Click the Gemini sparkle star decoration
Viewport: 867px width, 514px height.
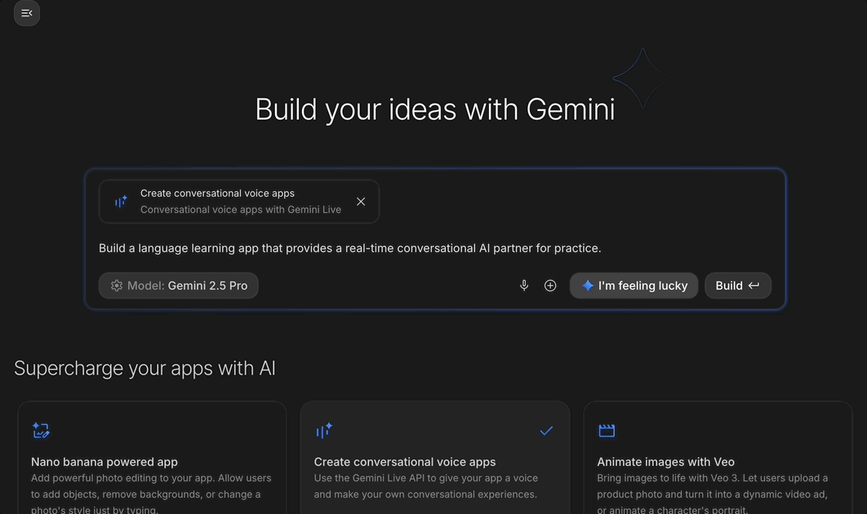(642, 78)
